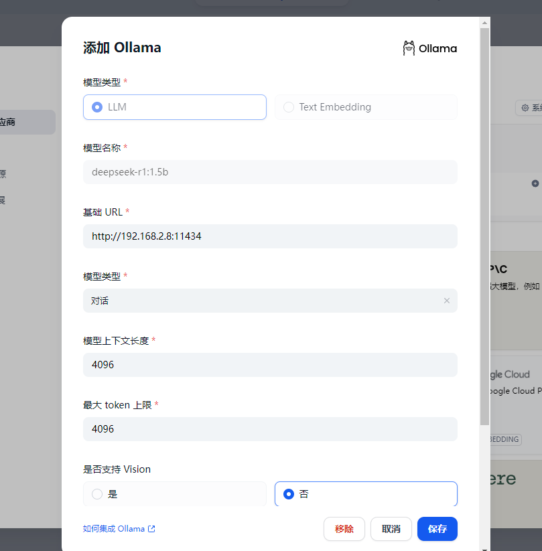Click the 移除 button

(x=344, y=529)
